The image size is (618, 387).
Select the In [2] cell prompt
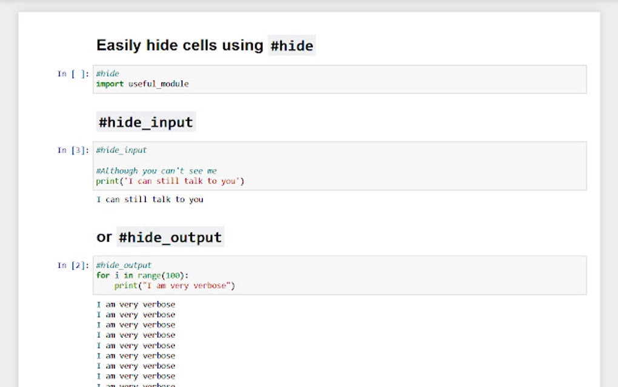pos(73,265)
